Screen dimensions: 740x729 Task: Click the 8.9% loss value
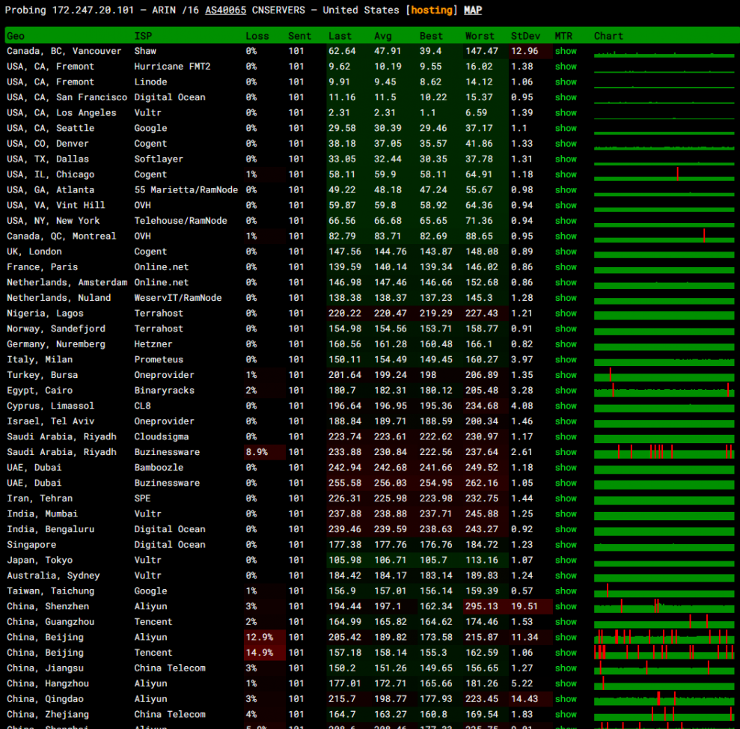pos(257,452)
